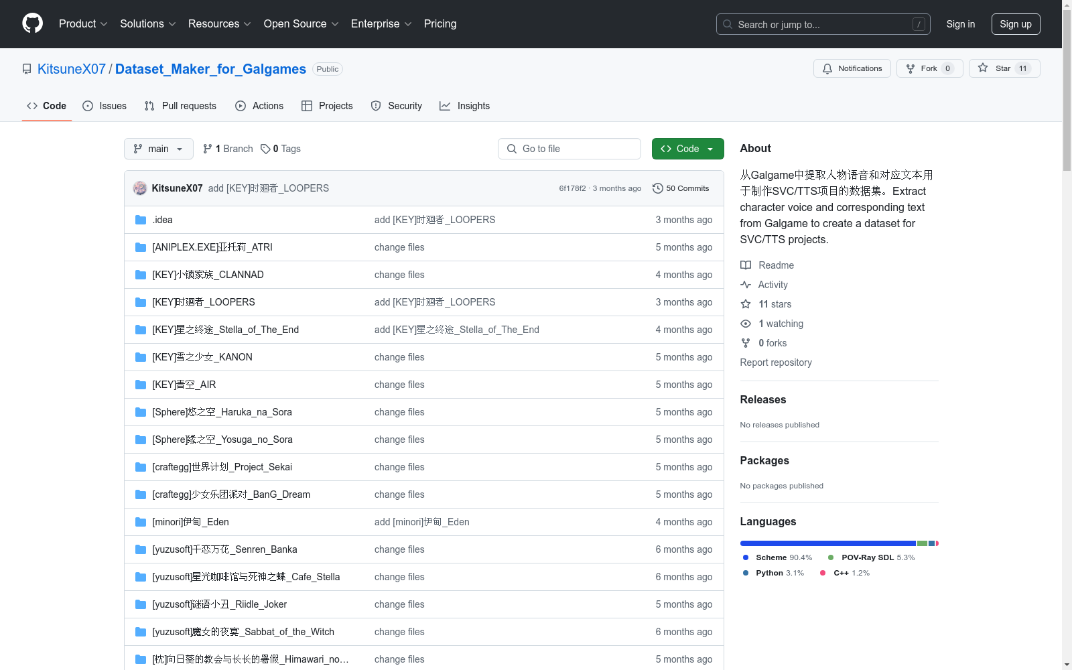1072x670 pixels.
Task: Click the clock icon for 50 Commits
Action: (x=658, y=188)
